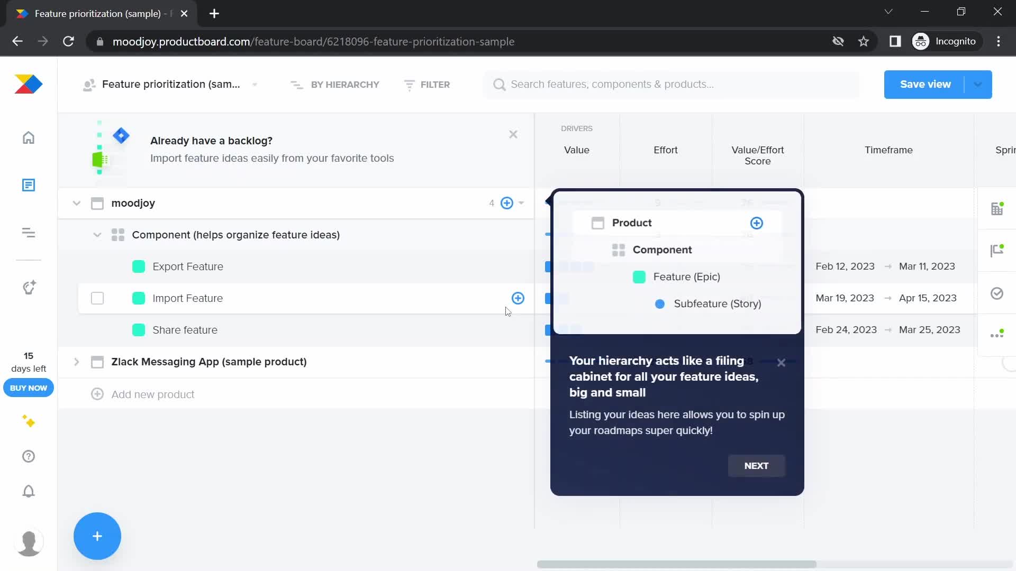
Task: Open the AI sparkle circle icon in sidebar
Action: 29,287
